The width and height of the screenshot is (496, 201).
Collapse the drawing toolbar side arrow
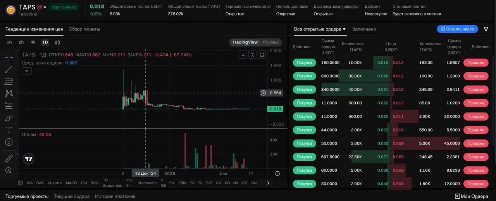(x=17, y=154)
